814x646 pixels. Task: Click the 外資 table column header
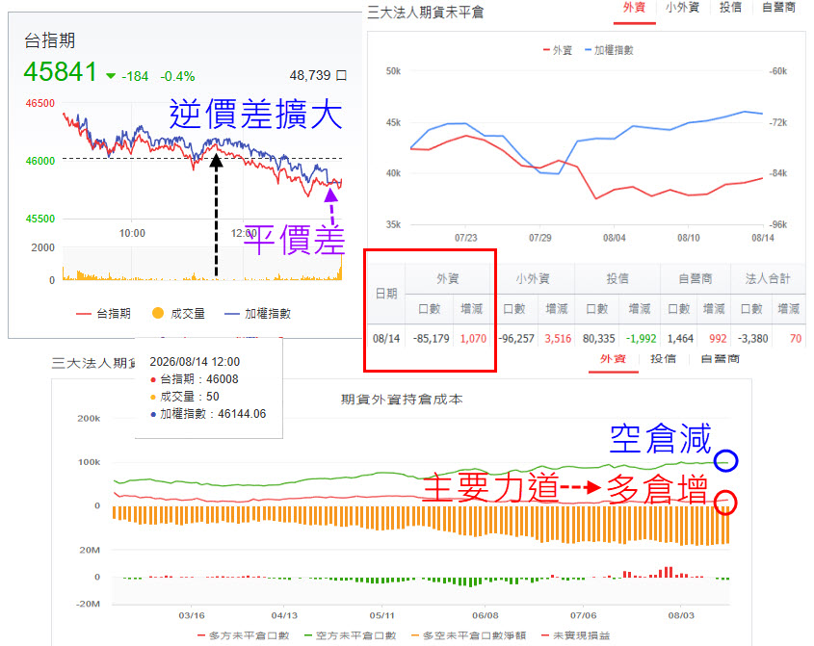[x=448, y=278]
